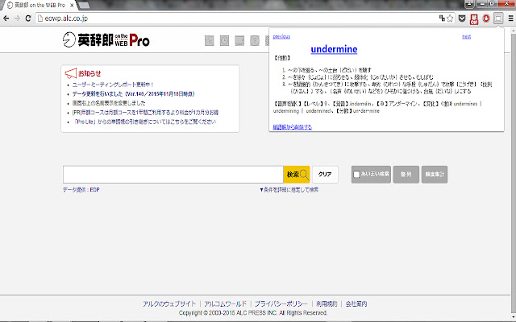Open the 利用規約 footer link
516x322 pixels.
[327, 303]
